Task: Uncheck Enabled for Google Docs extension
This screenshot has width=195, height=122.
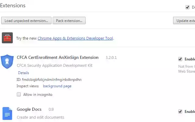Action: click(x=180, y=111)
